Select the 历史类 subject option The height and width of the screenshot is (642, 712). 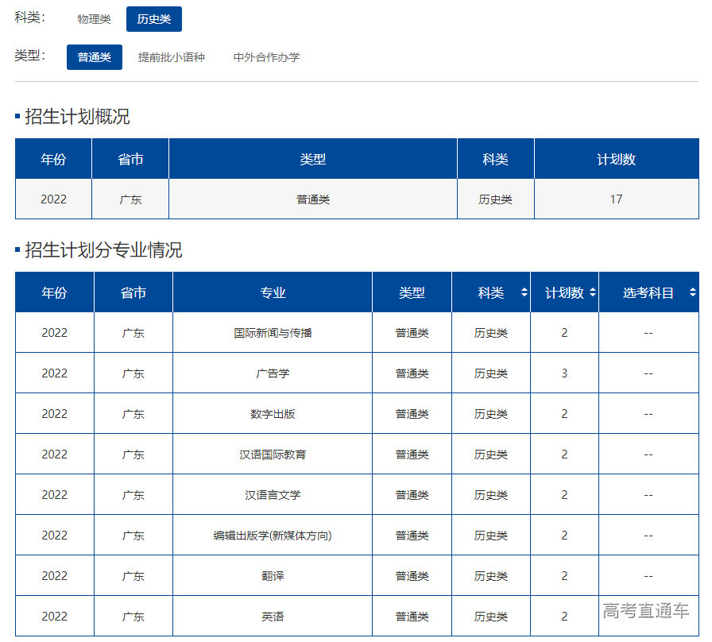153,19
